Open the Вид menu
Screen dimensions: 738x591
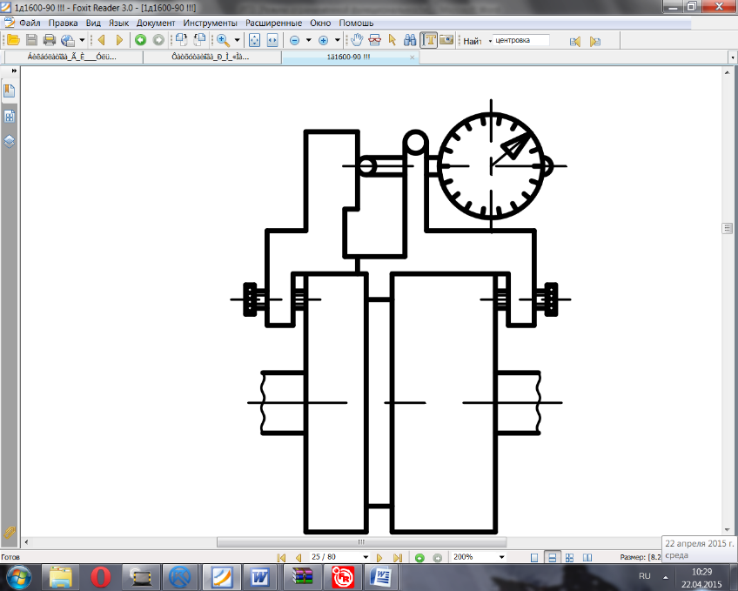(x=93, y=23)
